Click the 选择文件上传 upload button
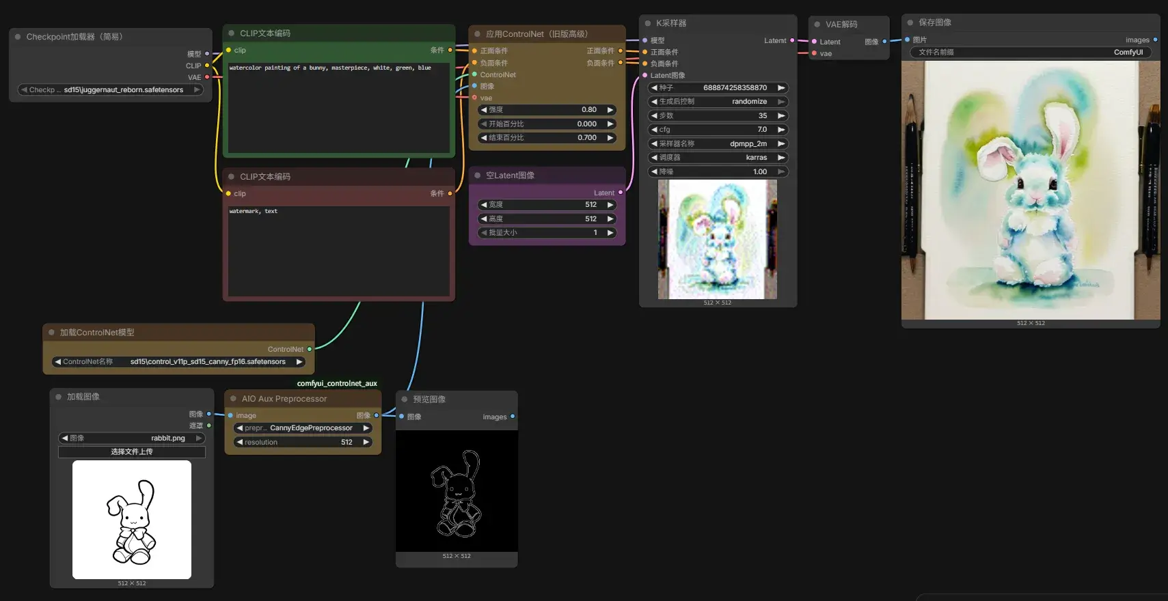 coord(132,452)
